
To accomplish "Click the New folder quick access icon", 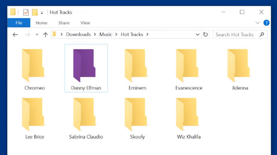I will (35, 12).
